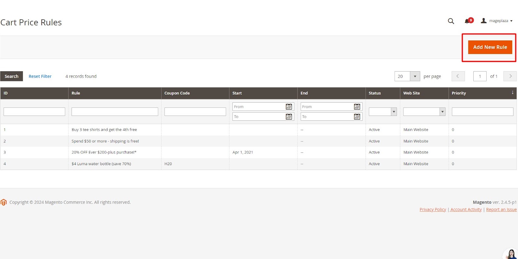Screen dimensions: 518x259
Task: Open calendar for Start To date
Action: coord(289,117)
